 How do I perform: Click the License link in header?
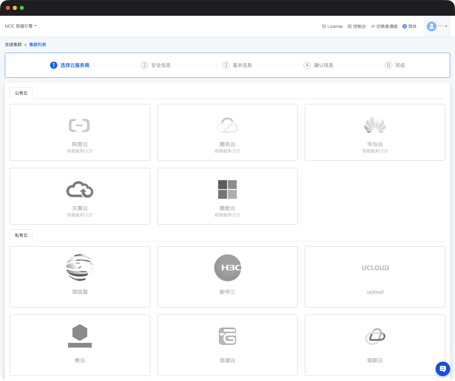click(x=332, y=26)
